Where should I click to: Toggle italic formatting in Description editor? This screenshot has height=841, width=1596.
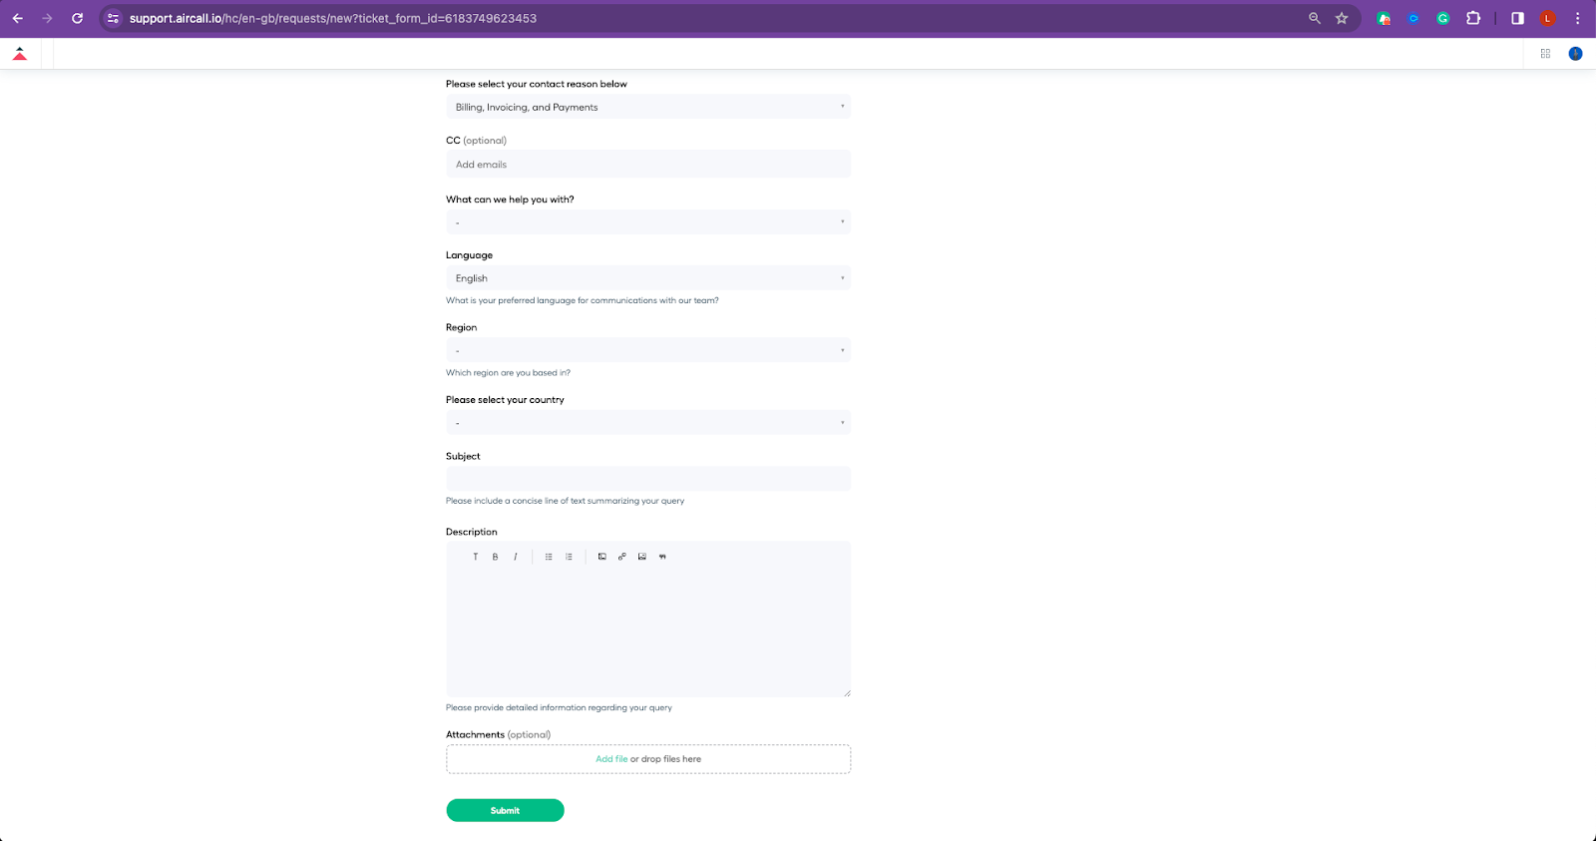tap(515, 557)
